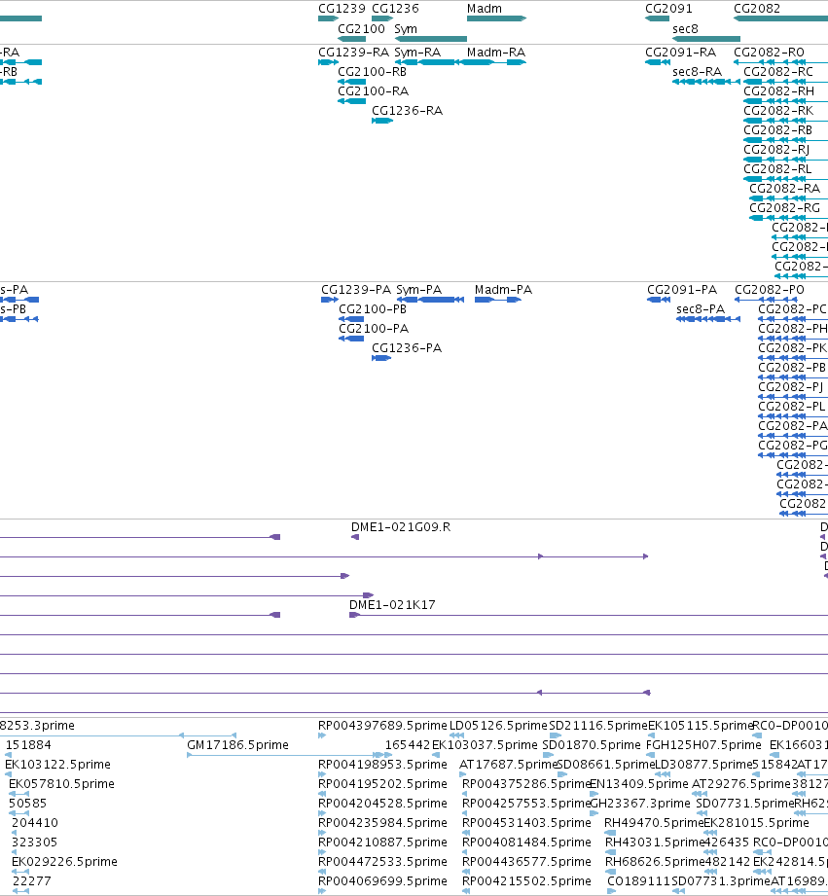Open transcript CG2100-RB
The width and height of the screenshot is (828, 896).
point(373,72)
